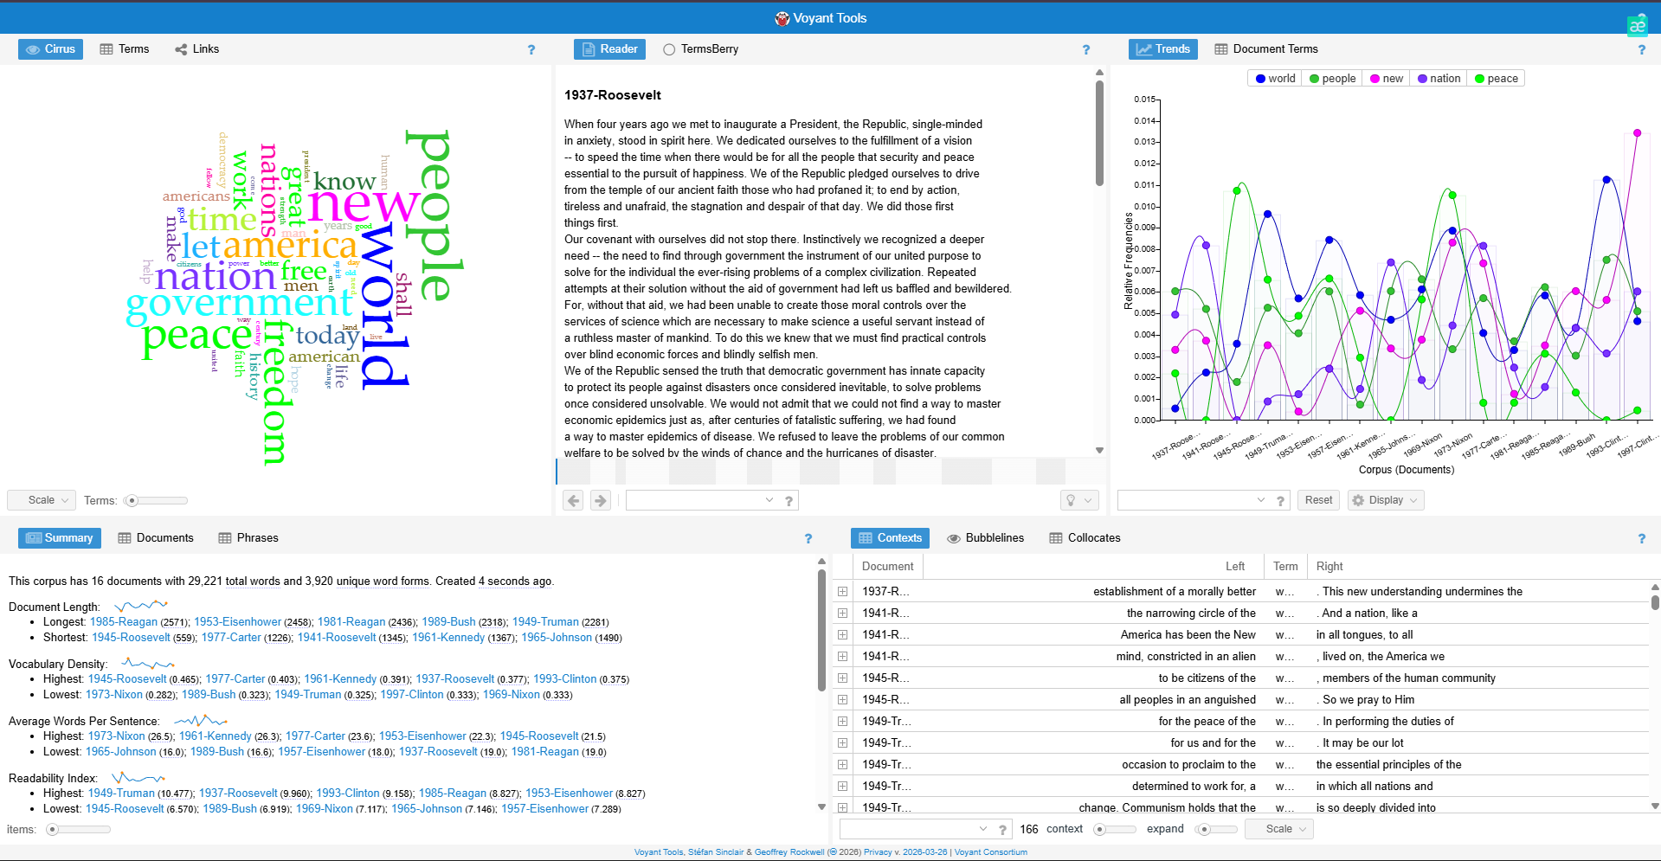Viewport: 1661px width, 861px height.
Task: Toggle the 'world' series in Trends legend
Action: [1275, 79]
